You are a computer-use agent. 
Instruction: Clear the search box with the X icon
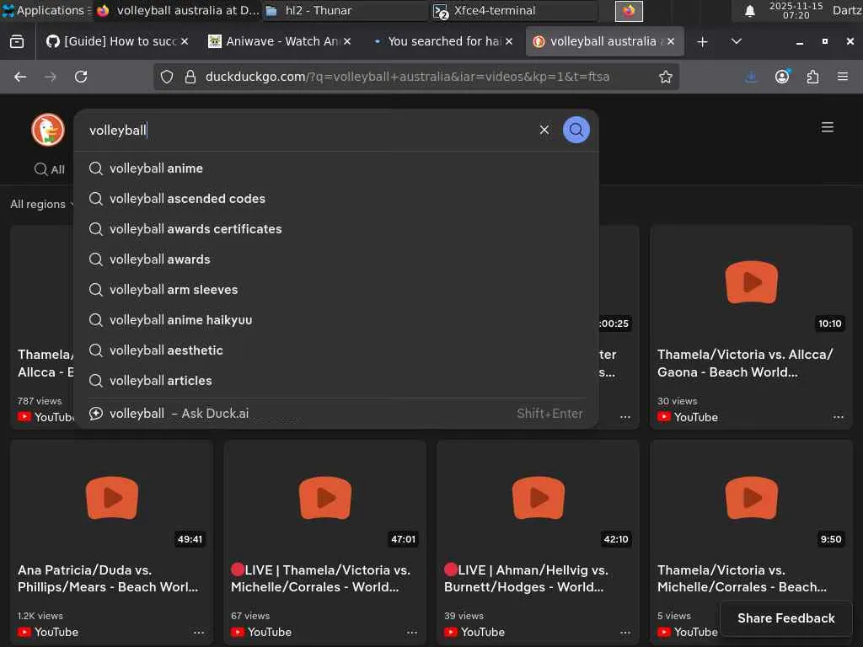tap(544, 130)
